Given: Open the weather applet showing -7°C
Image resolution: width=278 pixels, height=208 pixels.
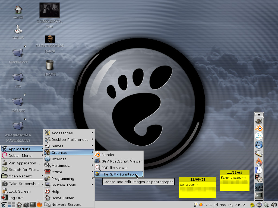Looking at the screenshot, I should point(206,205).
